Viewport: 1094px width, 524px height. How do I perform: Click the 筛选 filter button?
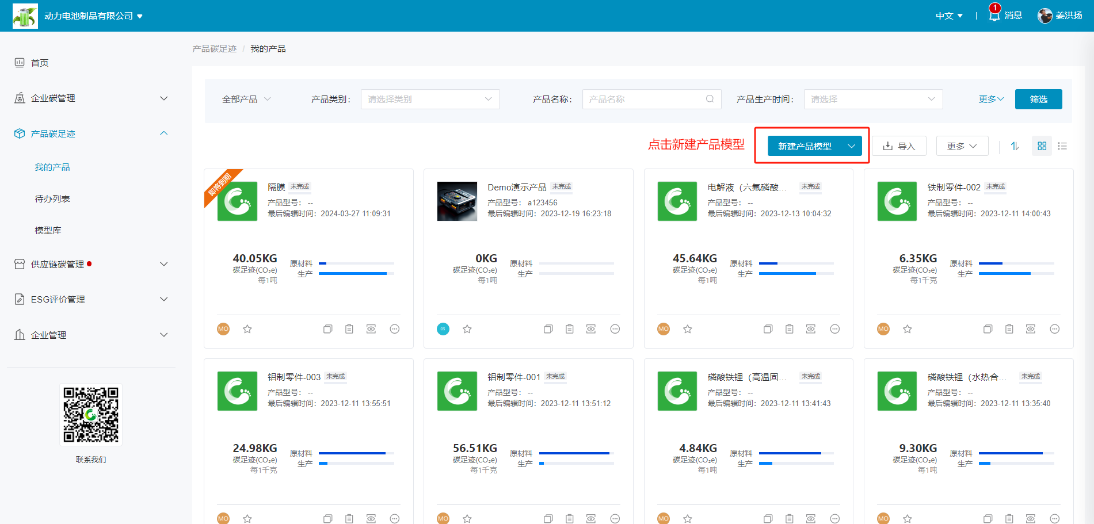[1038, 99]
